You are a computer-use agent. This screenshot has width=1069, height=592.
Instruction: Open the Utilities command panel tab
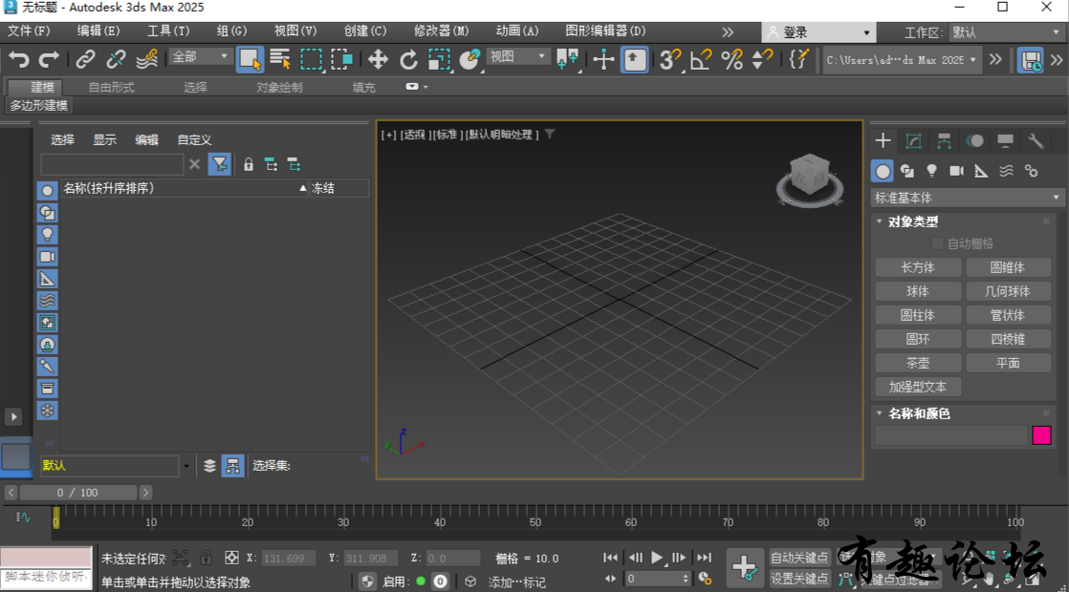tap(1036, 141)
